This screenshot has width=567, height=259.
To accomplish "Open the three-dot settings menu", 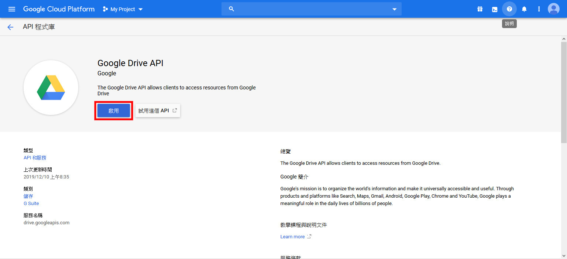I will [539, 9].
